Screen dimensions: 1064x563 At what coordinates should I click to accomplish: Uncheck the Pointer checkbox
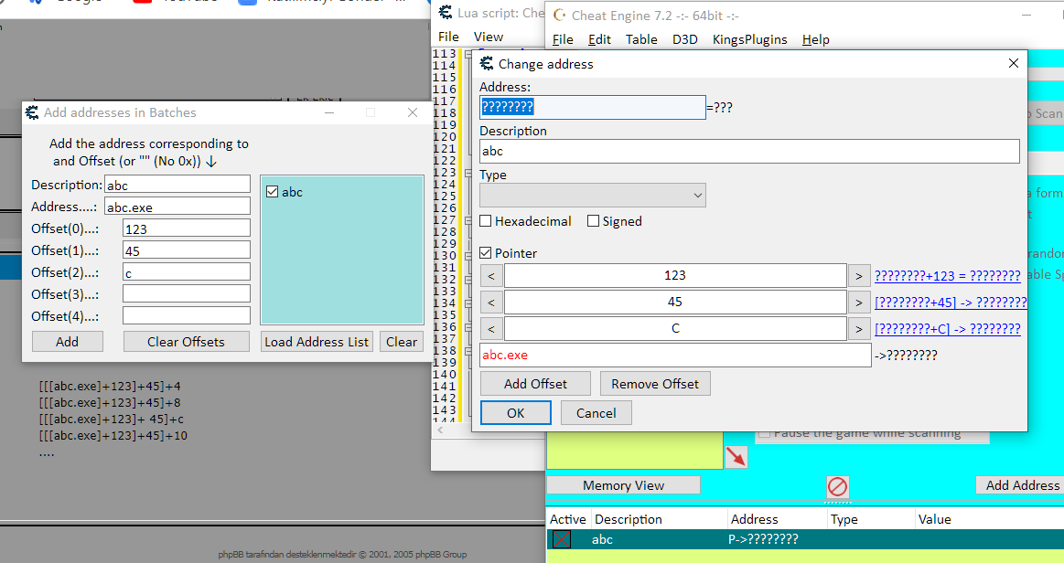point(486,253)
